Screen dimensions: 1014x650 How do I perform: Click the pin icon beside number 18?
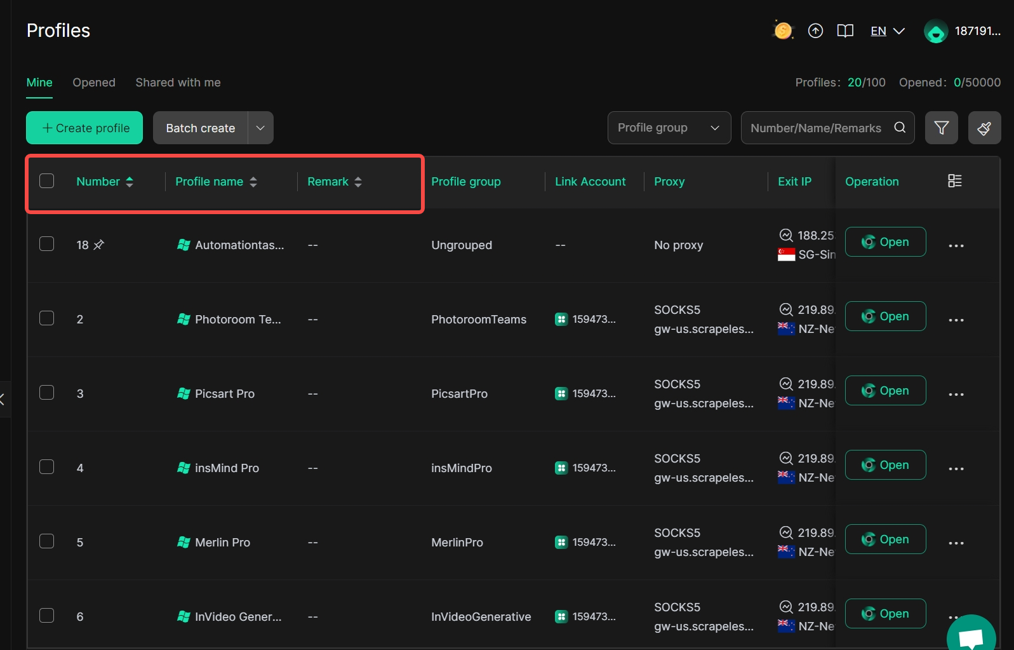[x=99, y=245]
